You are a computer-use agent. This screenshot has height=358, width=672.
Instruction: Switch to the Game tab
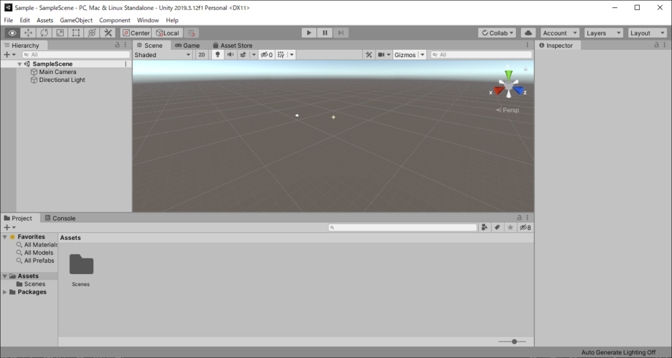pyautogui.click(x=187, y=45)
